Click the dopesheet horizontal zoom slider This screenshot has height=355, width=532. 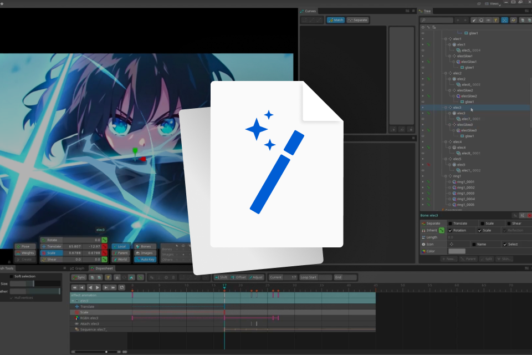[x=96, y=352]
